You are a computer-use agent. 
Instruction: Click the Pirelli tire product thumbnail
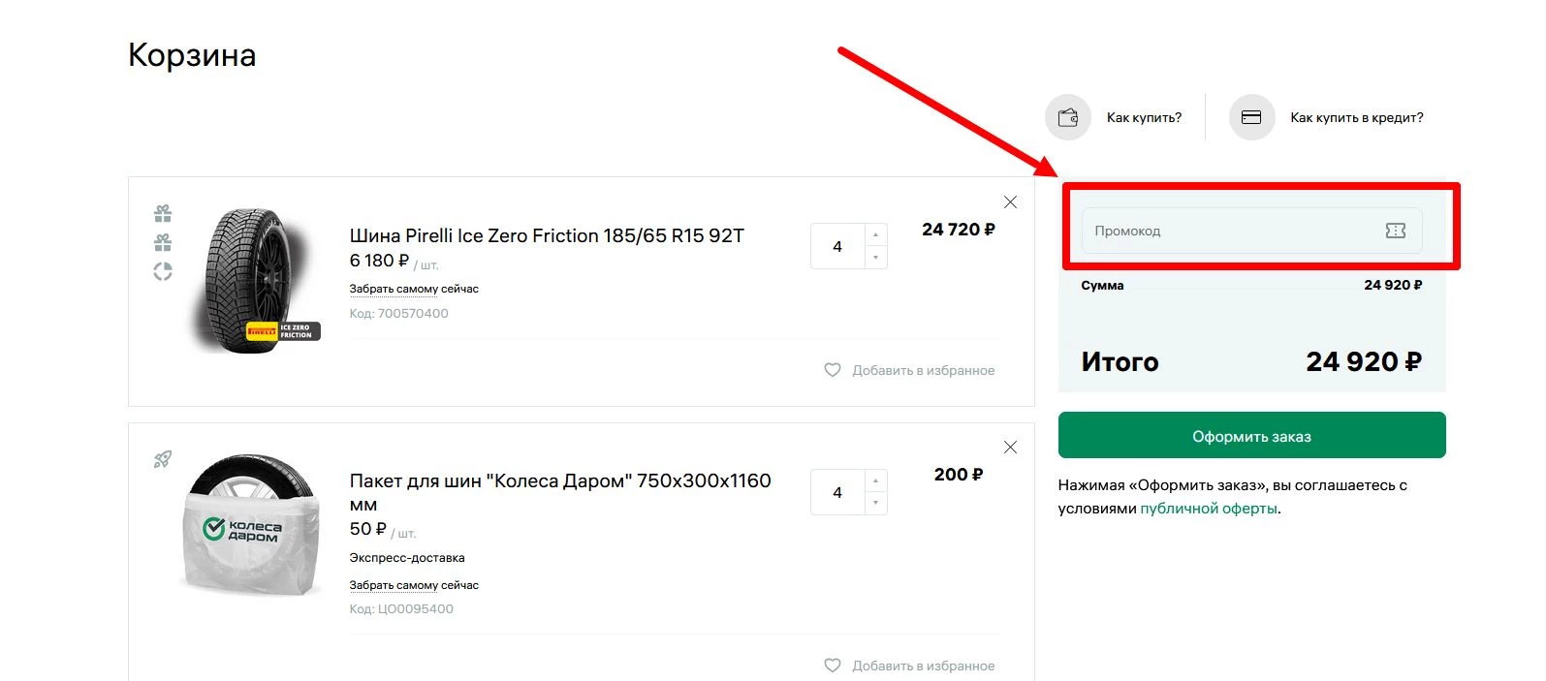[x=252, y=281]
